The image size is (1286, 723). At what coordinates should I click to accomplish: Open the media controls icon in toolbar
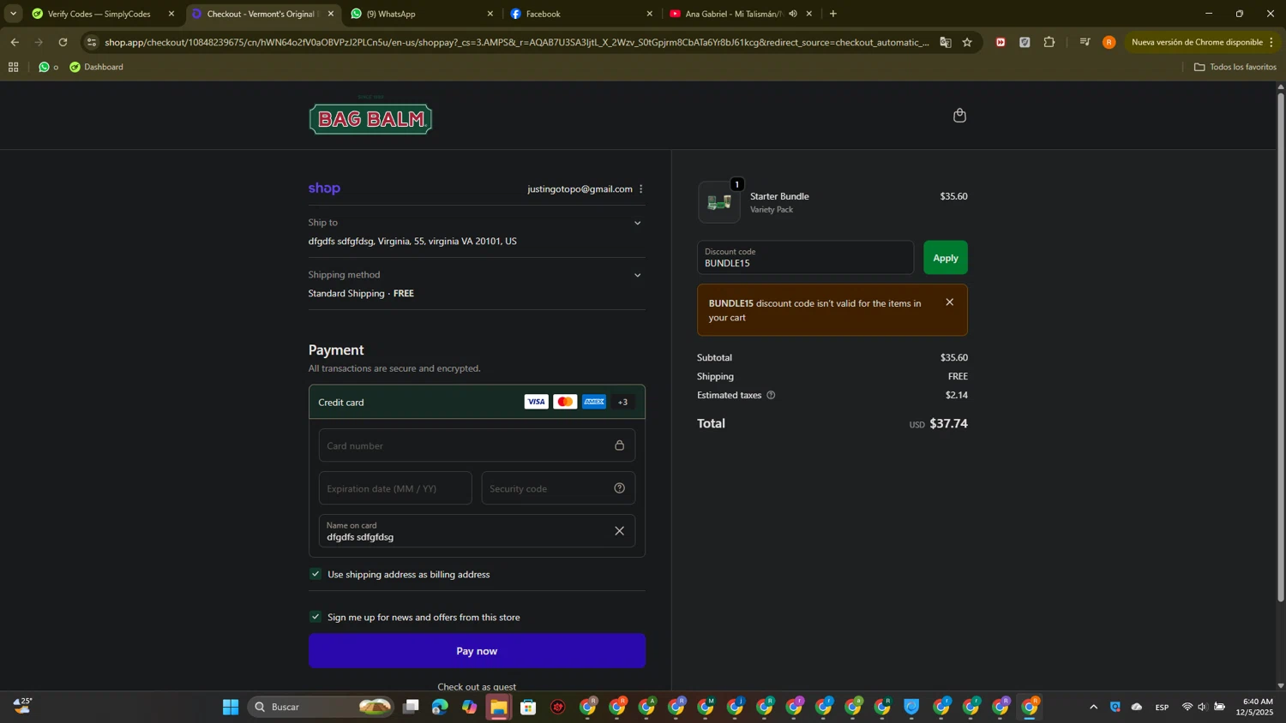coord(1085,42)
